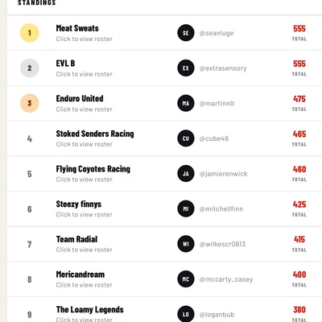Viewport: 322px width, 322px height.
Task: Click the MC avatar for mccarty_casey
Action: click(x=186, y=279)
